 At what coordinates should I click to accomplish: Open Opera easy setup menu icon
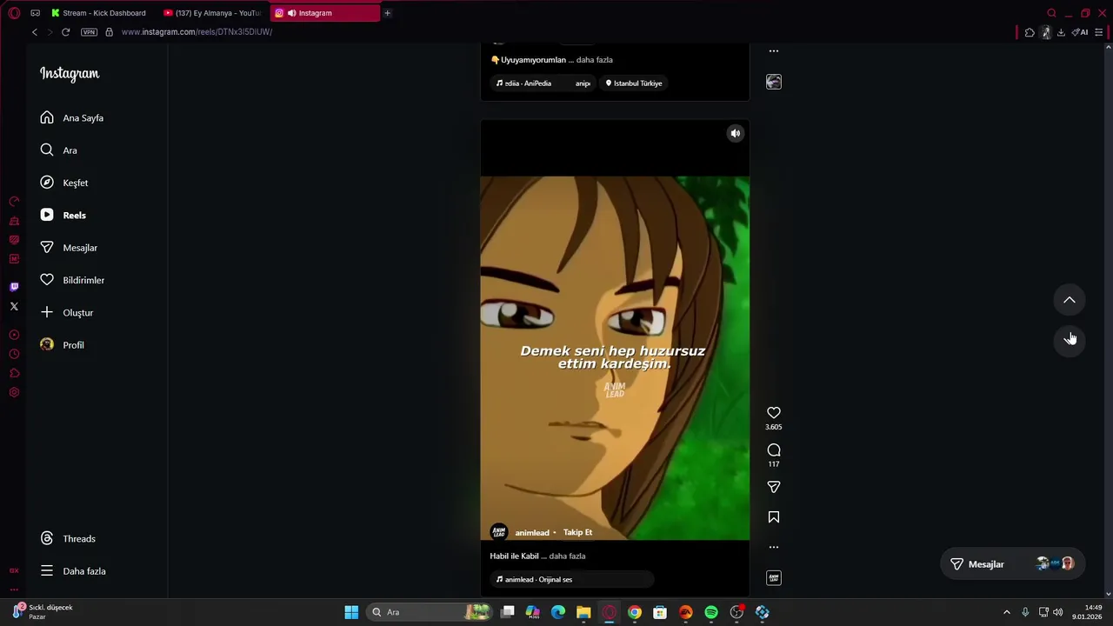tap(1099, 32)
